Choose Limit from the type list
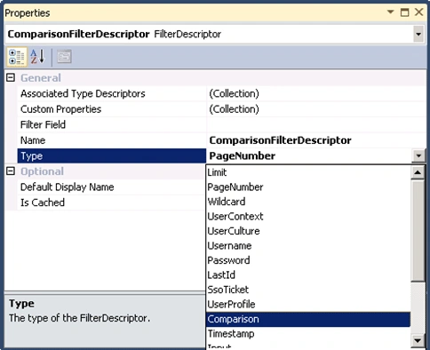430x350 pixels. click(x=308, y=172)
